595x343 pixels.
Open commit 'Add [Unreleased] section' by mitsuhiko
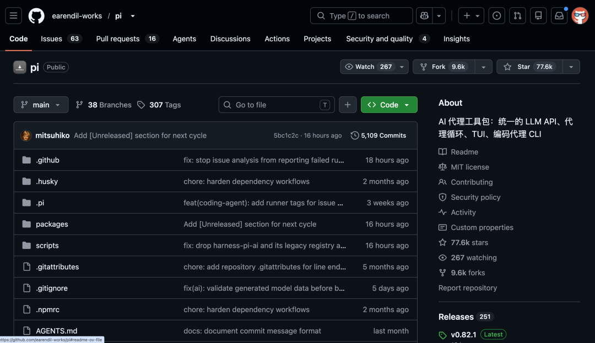click(140, 135)
